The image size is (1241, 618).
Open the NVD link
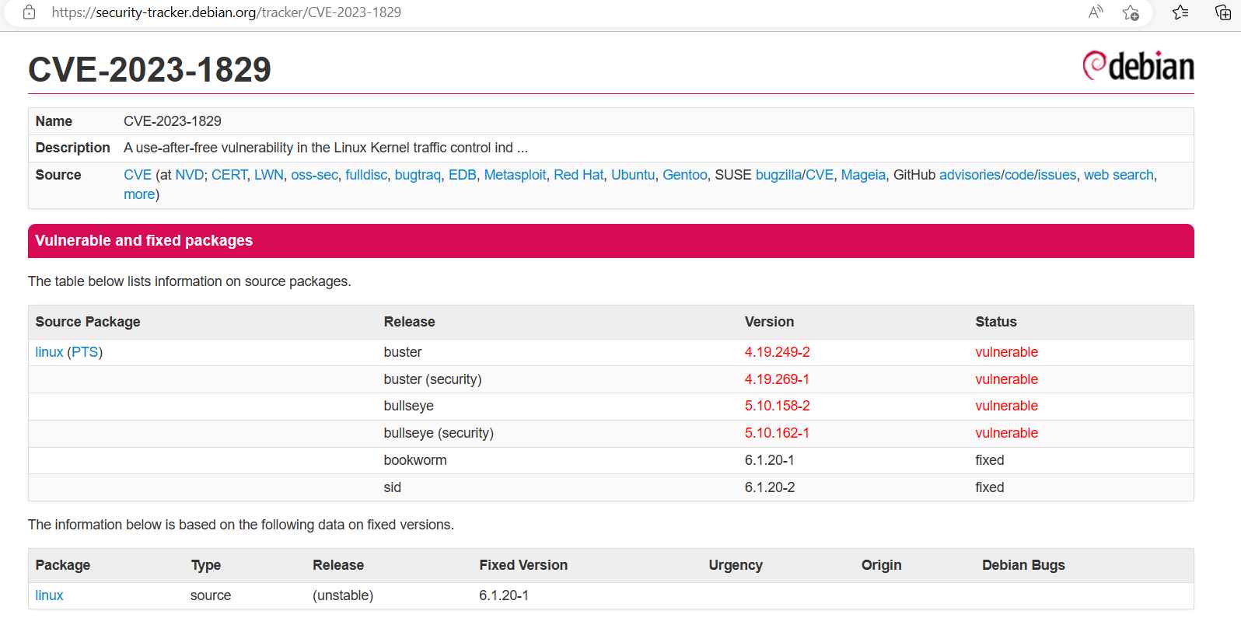click(190, 175)
